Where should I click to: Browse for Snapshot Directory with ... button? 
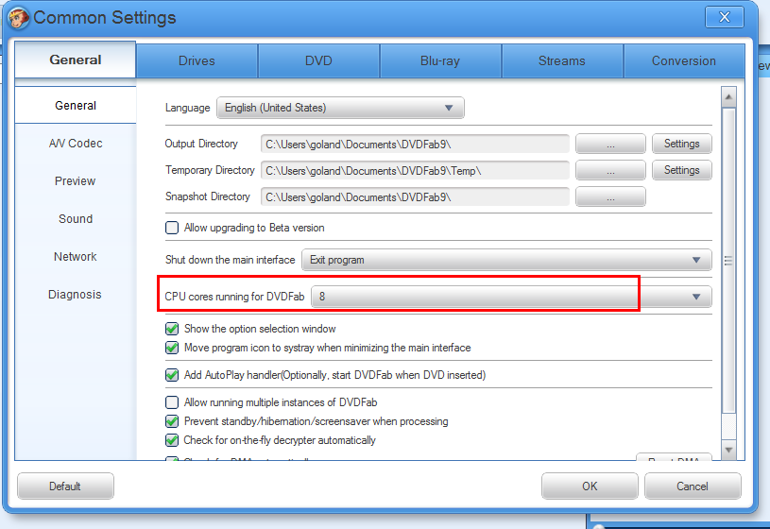pyautogui.click(x=610, y=197)
